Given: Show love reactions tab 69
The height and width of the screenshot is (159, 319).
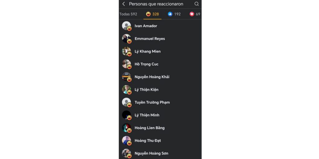Looking at the screenshot, I should [x=195, y=14].
